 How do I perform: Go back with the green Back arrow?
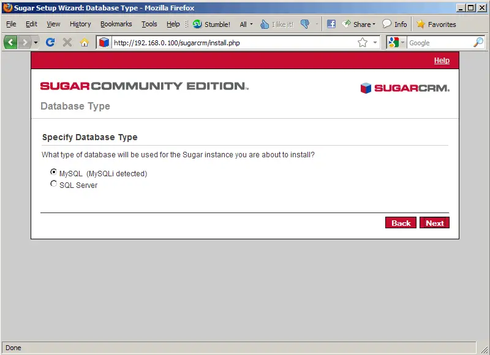[10, 42]
